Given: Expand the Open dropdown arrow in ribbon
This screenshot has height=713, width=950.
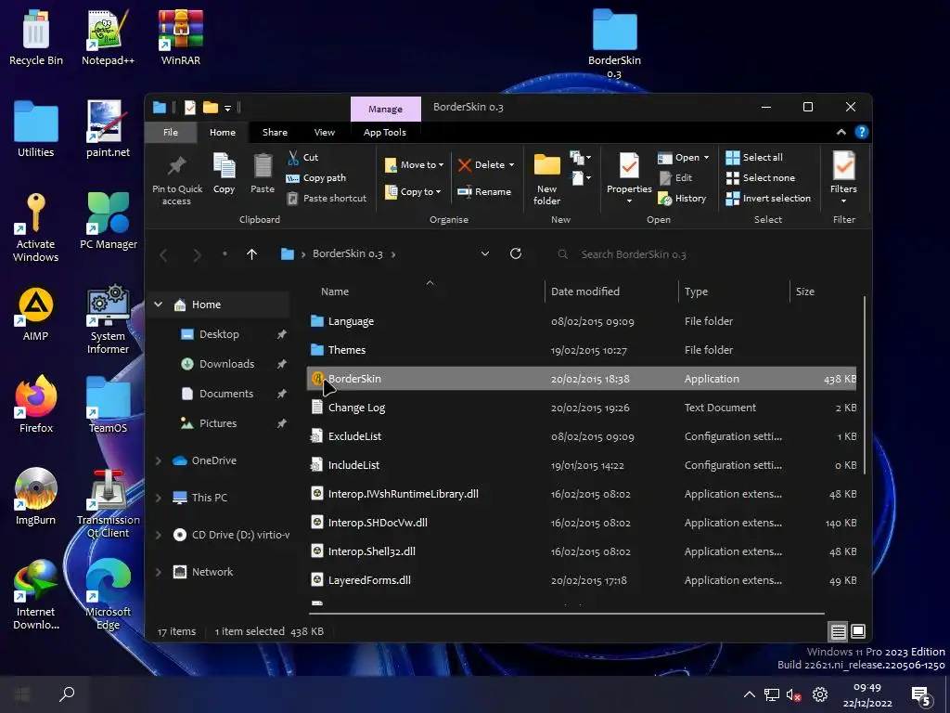Looking at the screenshot, I should click(706, 158).
